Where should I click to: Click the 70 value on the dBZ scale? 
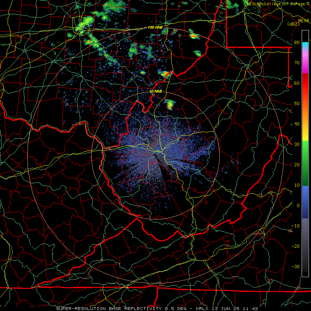[297, 63]
